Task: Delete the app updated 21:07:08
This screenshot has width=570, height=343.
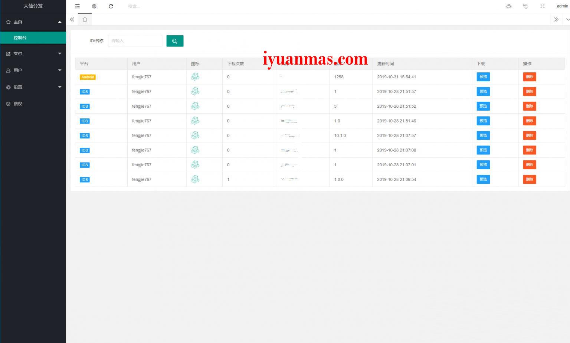Action: pos(530,150)
